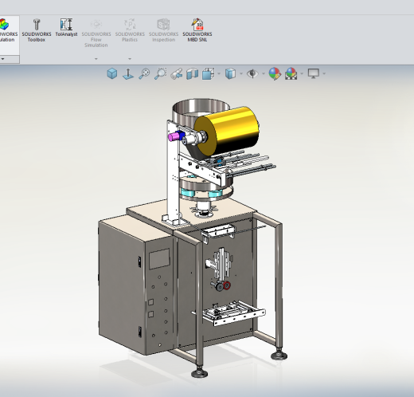Screen dimensions: 414x397
Task: Click the SOLIDWORKS Plastics add-in
Action: point(130,30)
